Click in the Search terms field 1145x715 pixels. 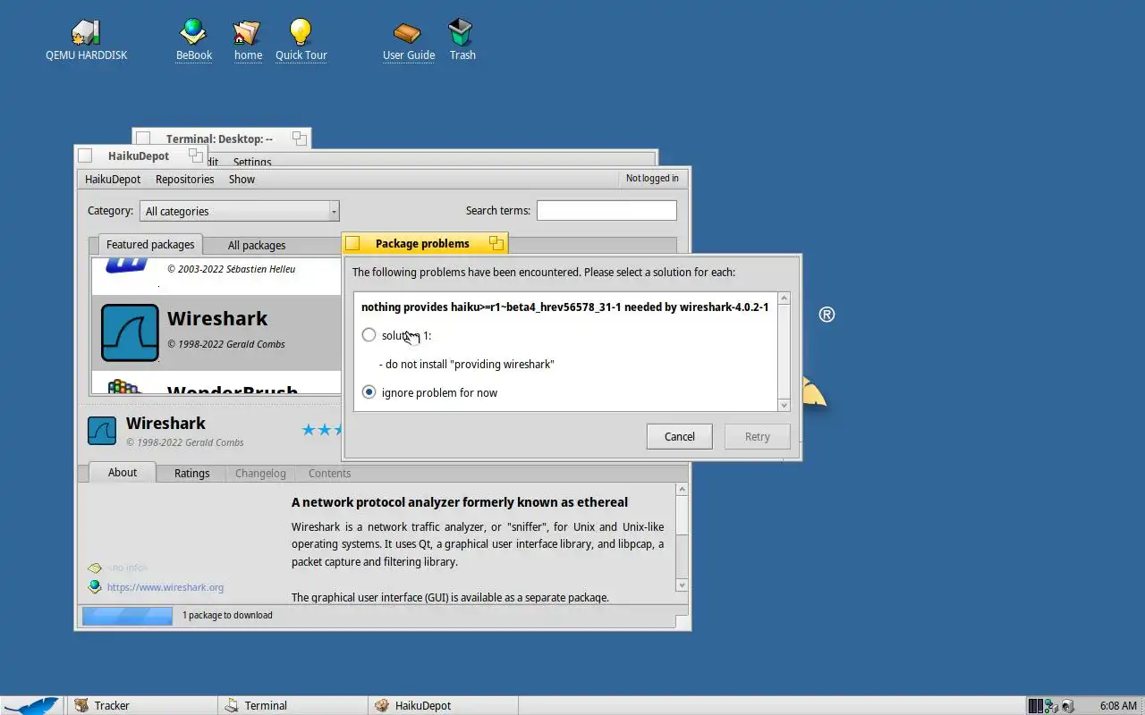[606, 210]
